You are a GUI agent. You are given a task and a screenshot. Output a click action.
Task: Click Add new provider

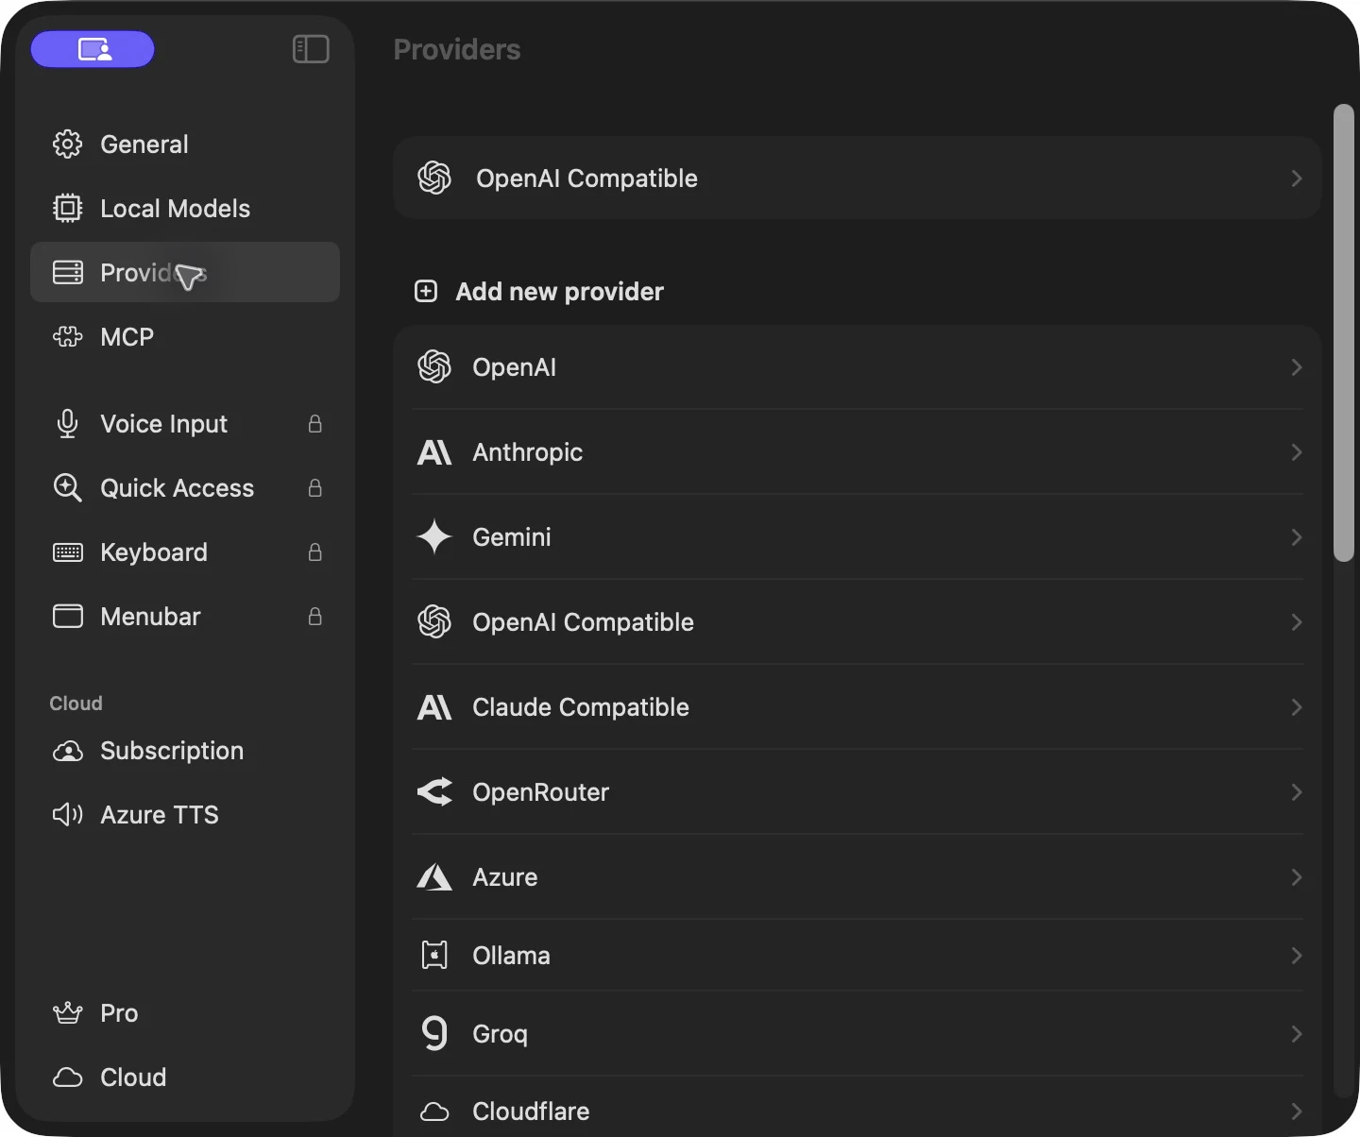click(x=559, y=291)
